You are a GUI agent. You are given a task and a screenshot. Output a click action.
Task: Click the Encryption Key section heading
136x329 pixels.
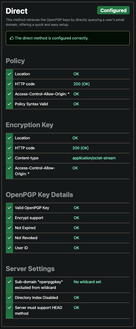pyautogui.click(x=30, y=125)
